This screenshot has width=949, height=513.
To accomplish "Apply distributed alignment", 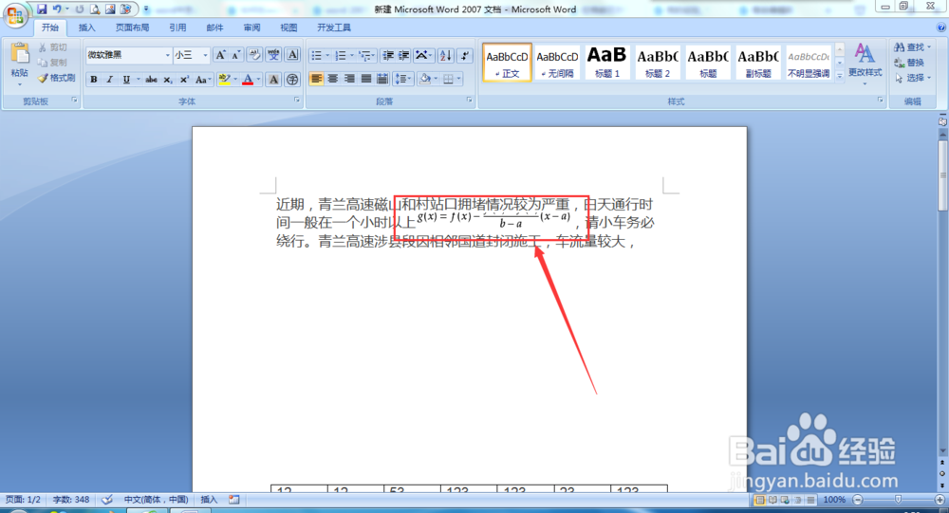I will coord(381,79).
